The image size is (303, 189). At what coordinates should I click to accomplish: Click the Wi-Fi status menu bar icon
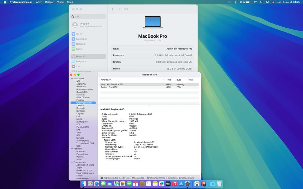coord(255,2)
